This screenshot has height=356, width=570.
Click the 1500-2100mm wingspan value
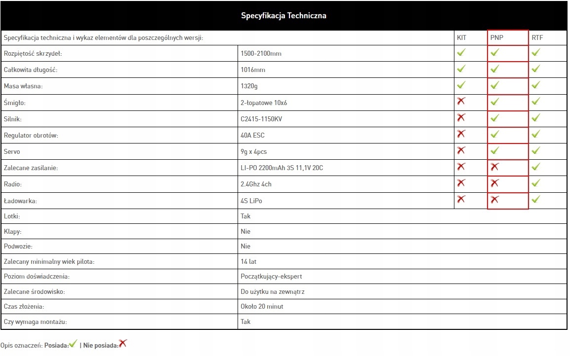pos(261,53)
